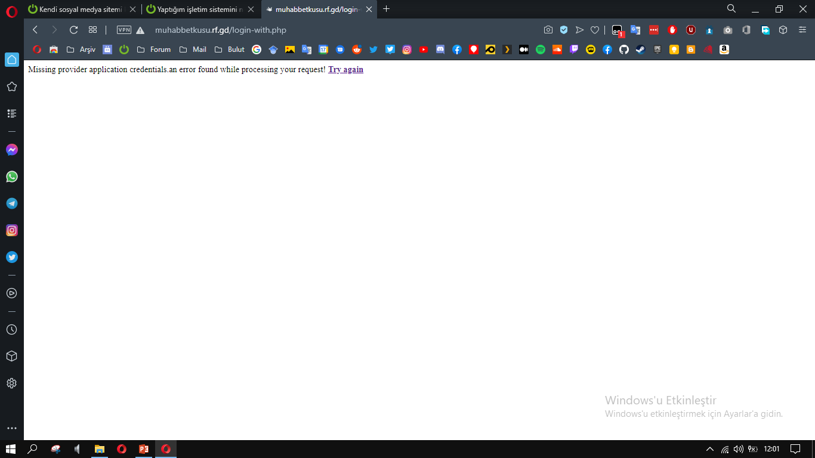Open Easy Setup sliders menu

(802, 30)
